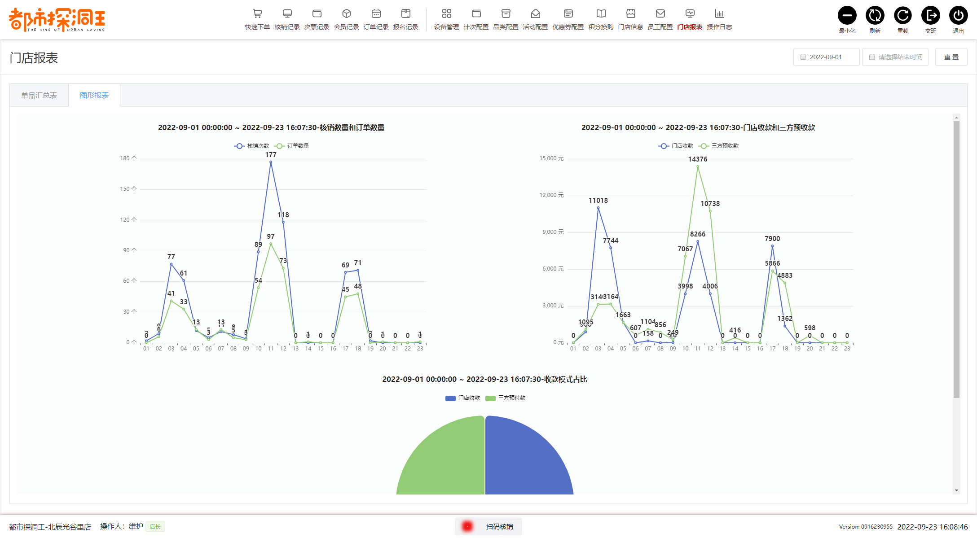Open 设备管理 device management
Screen dimensions: 977x538
click(446, 19)
